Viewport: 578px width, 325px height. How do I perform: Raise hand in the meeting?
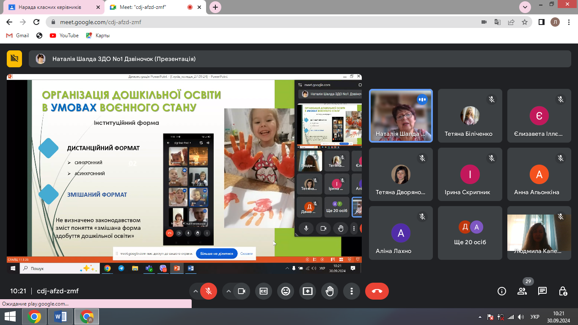[x=330, y=291]
